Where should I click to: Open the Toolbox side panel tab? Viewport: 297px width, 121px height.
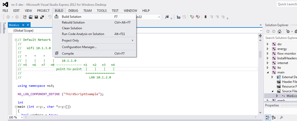click(x=4, y=28)
